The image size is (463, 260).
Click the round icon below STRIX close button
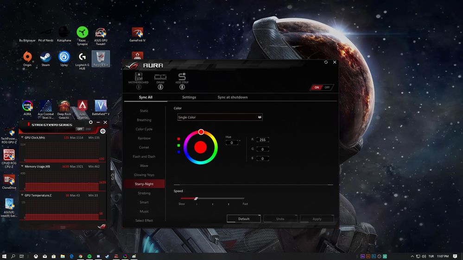(x=103, y=131)
